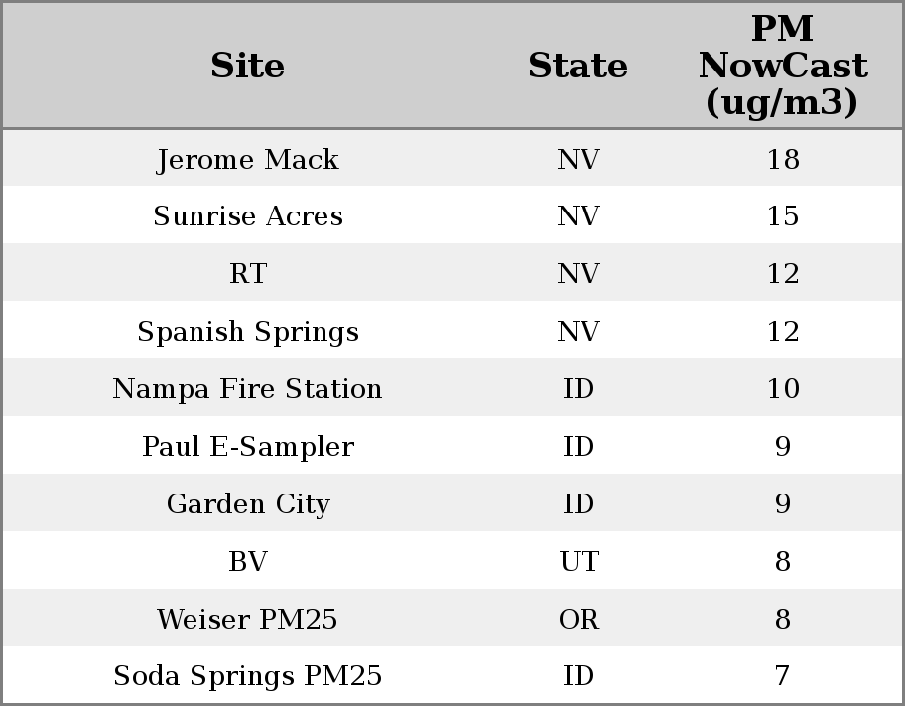Click the PM value 7
This screenshot has height=706, width=905.
pos(782,676)
